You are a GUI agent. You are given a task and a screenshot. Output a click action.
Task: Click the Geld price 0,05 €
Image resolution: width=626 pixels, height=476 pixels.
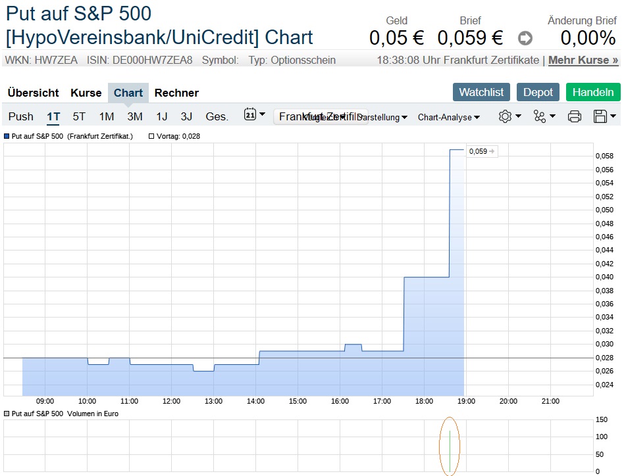tap(396, 38)
